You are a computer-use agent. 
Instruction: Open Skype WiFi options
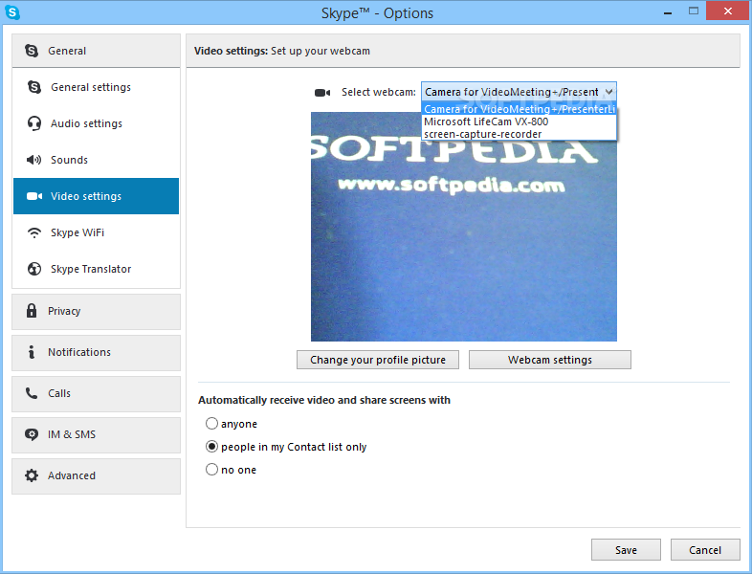[x=96, y=232]
